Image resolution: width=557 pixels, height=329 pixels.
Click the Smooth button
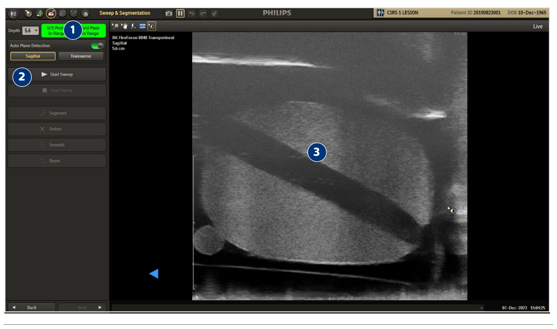click(57, 145)
